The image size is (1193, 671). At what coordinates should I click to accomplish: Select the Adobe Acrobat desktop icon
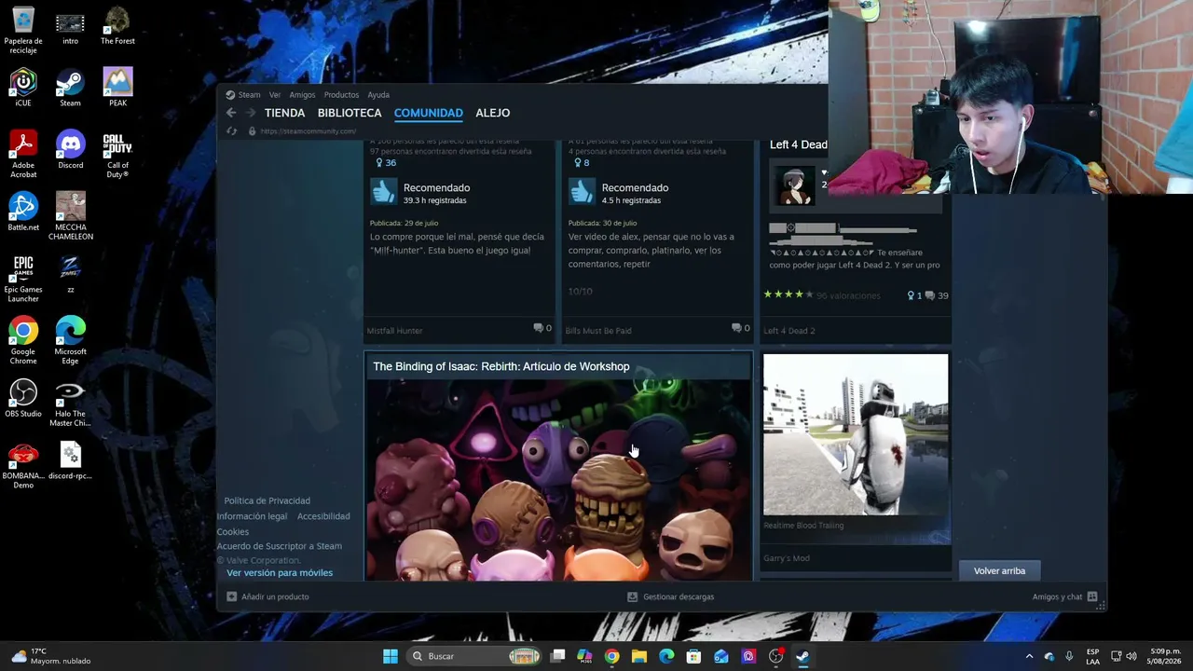click(x=23, y=154)
